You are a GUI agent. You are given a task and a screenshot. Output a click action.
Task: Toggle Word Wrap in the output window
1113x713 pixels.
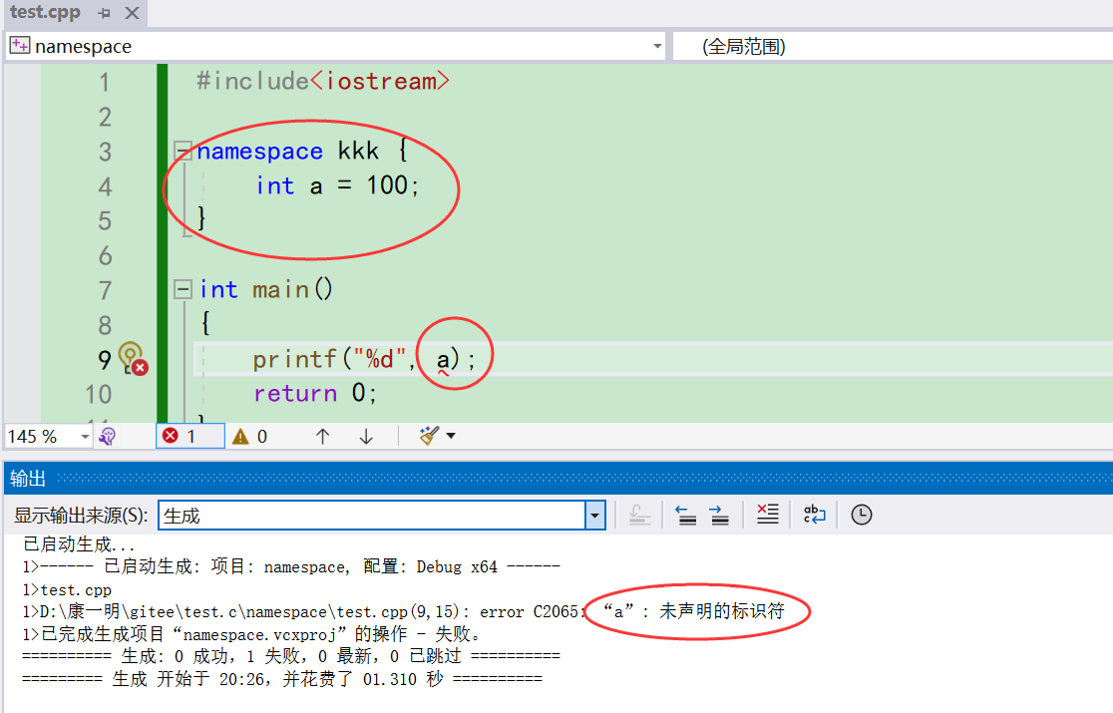[x=816, y=515]
